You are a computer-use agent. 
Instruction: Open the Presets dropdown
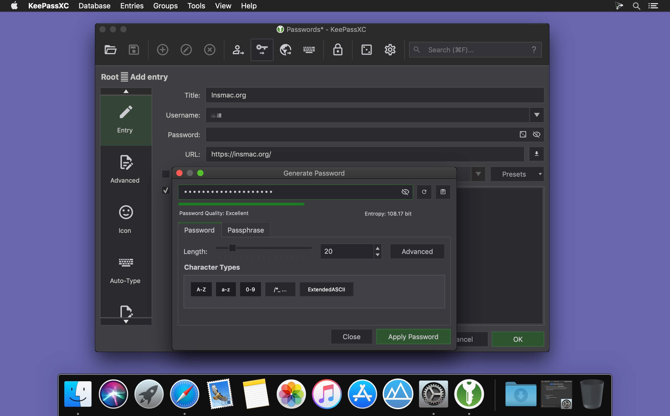(x=517, y=174)
